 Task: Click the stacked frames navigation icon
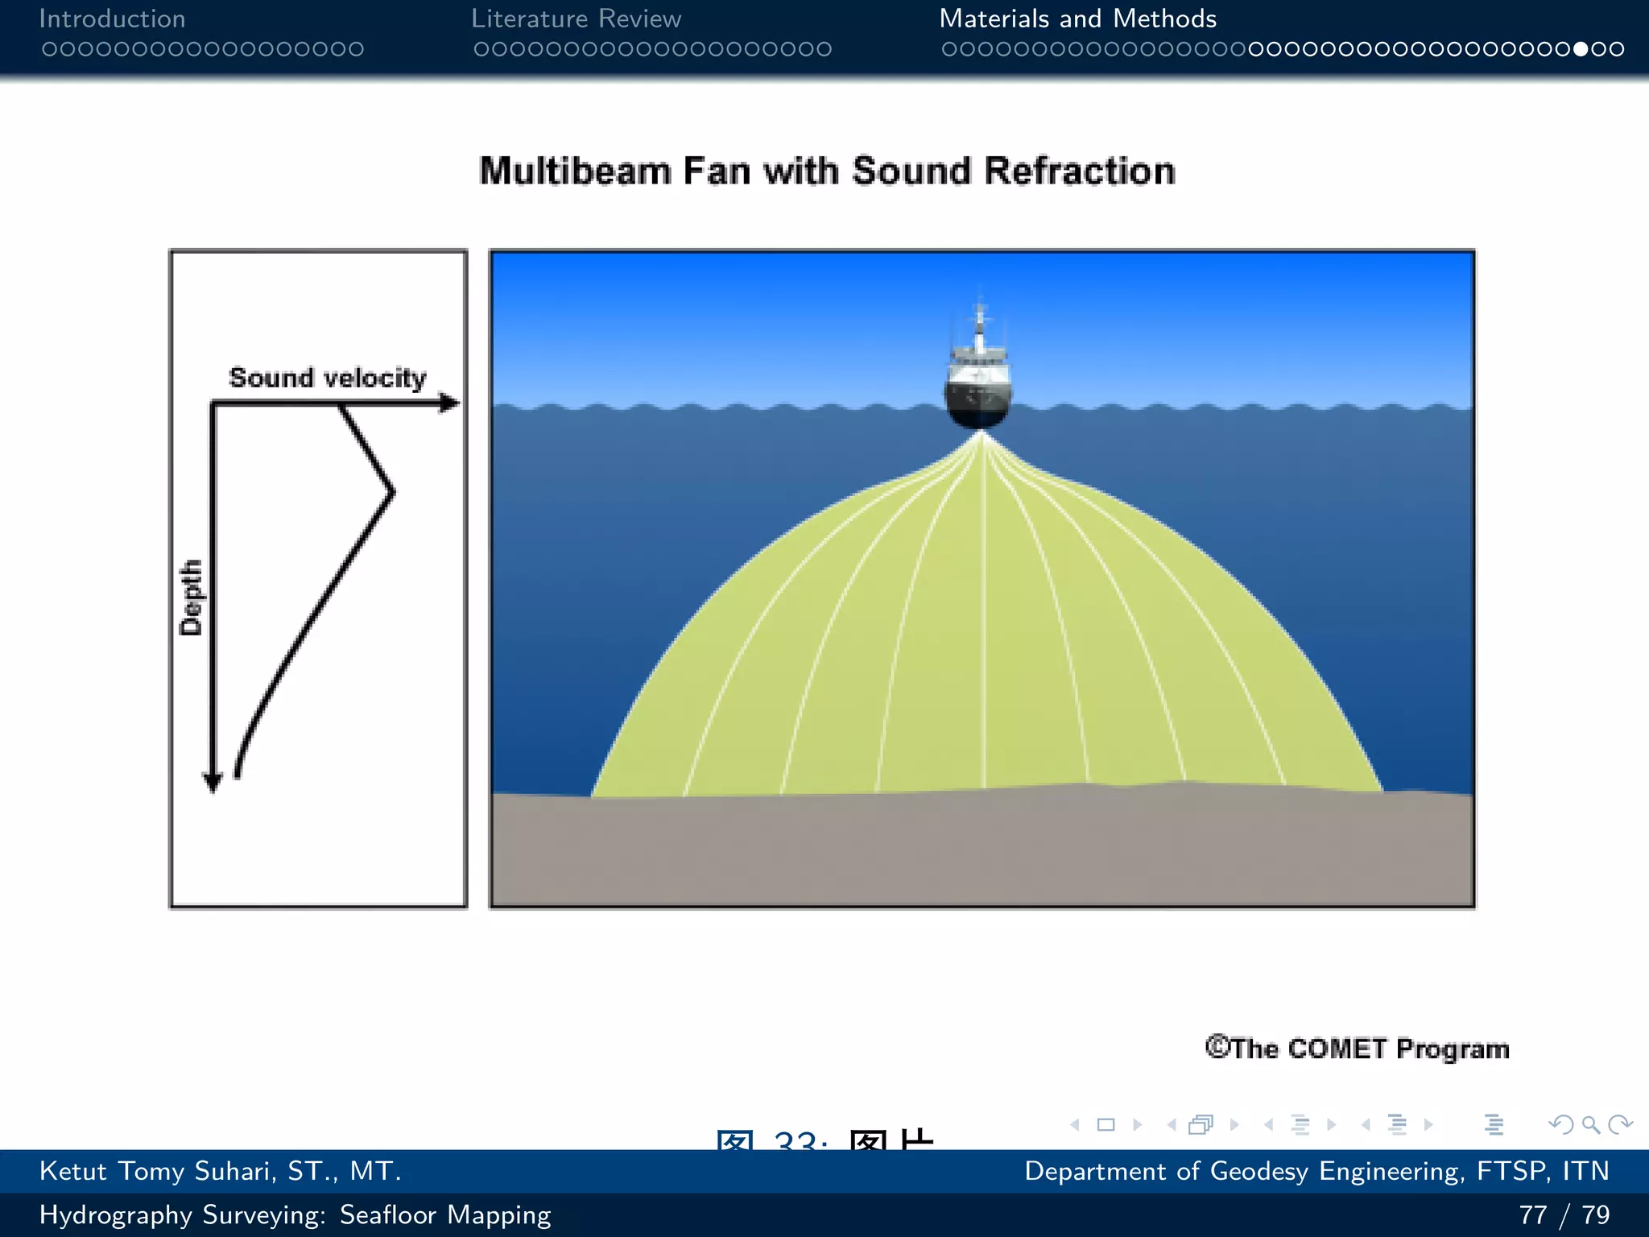coord(1201,1125)
